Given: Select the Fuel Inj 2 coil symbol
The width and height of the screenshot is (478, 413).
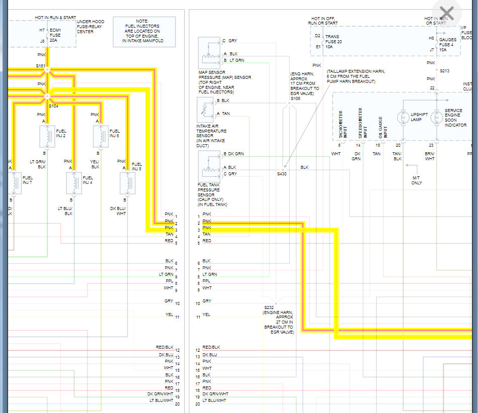Looking at the screenshot, I should tap(48, 135).
